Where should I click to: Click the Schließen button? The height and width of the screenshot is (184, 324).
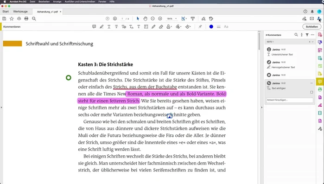312,26
